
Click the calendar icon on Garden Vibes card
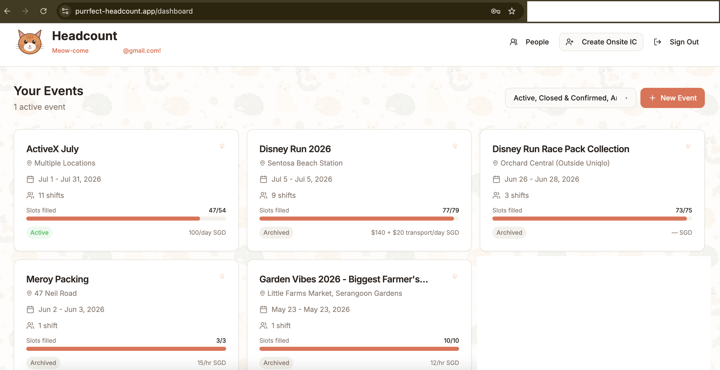point(263,309)
